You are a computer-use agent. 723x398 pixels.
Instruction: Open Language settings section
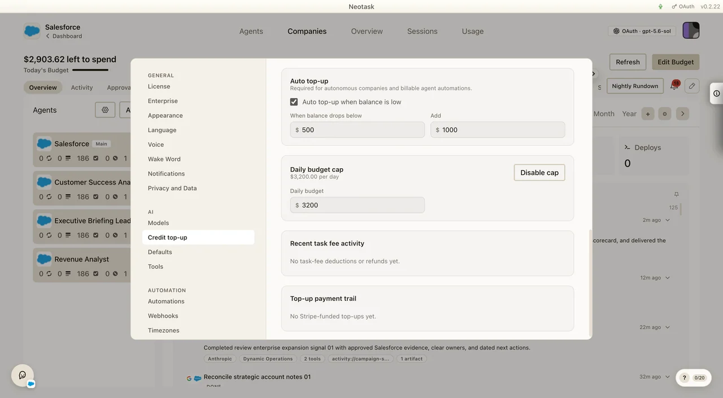point(198,130)
